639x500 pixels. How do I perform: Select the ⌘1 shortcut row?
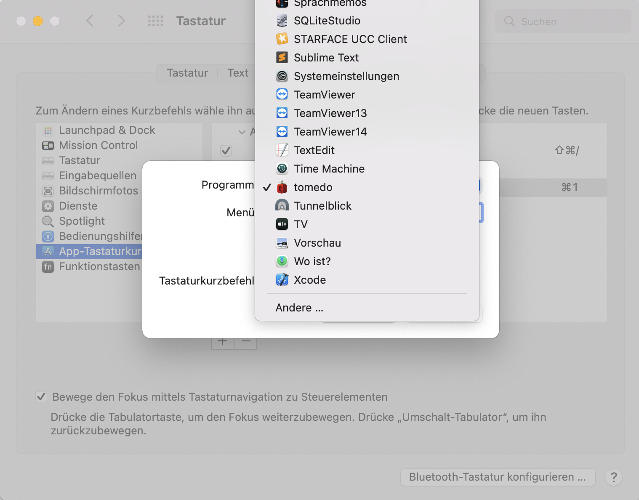coord(553,187)
